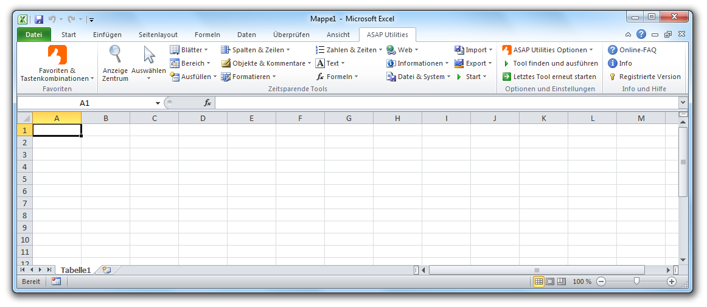Select the Tabelle1 sheet tab

point(75,270)
